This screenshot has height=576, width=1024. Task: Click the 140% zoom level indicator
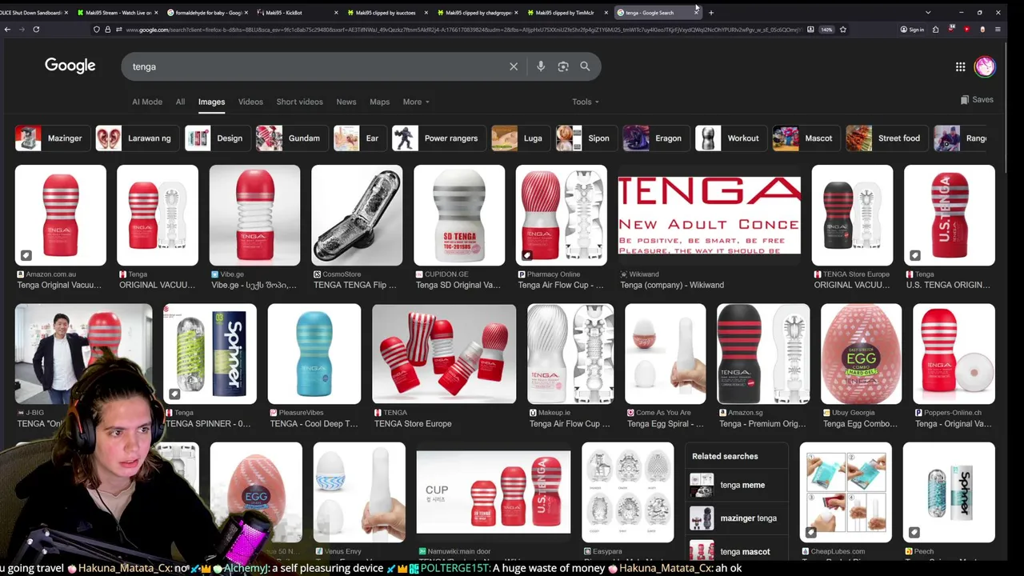(x=826, y=30)
